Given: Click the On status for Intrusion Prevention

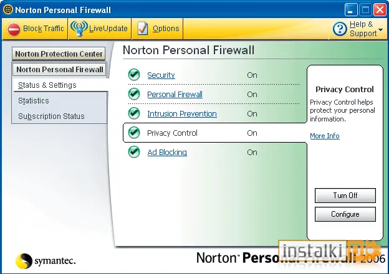Looking at the screenshot, I should pyautogui.click(x=252, y=114).
